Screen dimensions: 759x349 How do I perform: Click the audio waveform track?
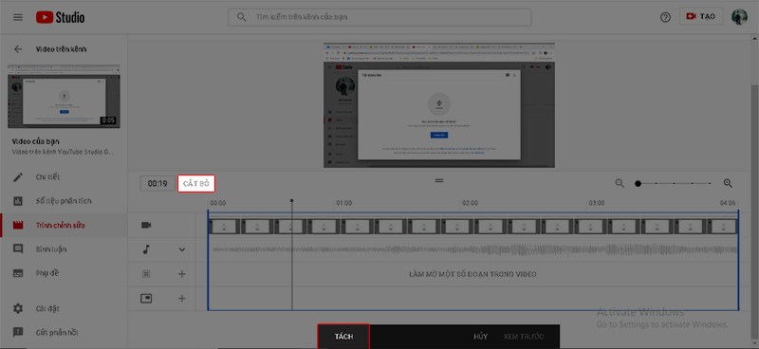pyautogui.click(x=474, y=249)
